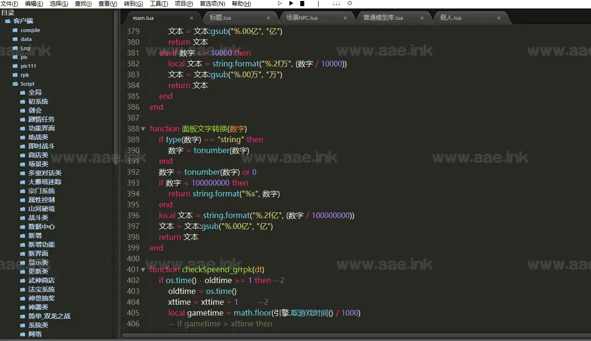Click the Log folder icon

pos(15,48)
